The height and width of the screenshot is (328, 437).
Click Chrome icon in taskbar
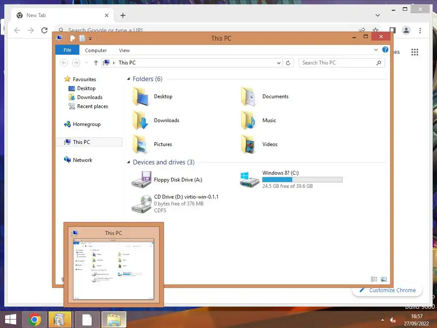[35, 319]
